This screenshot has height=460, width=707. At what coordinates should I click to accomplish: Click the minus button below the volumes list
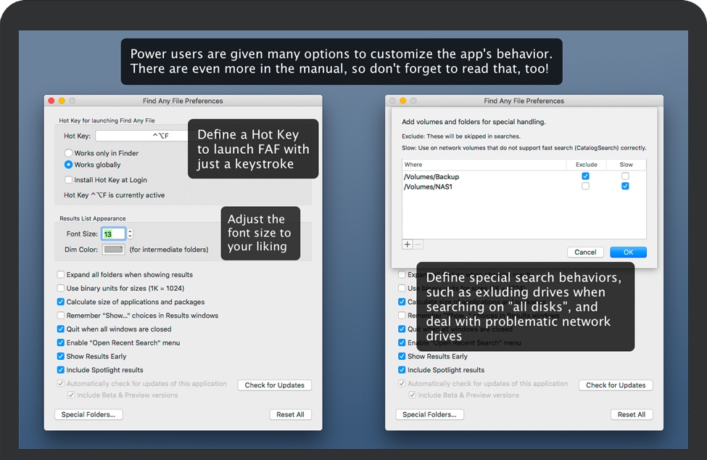(x=418, y=245)
